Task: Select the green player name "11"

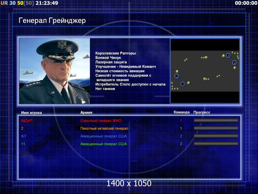Action: pyautogui.click(x=23, y=144)
